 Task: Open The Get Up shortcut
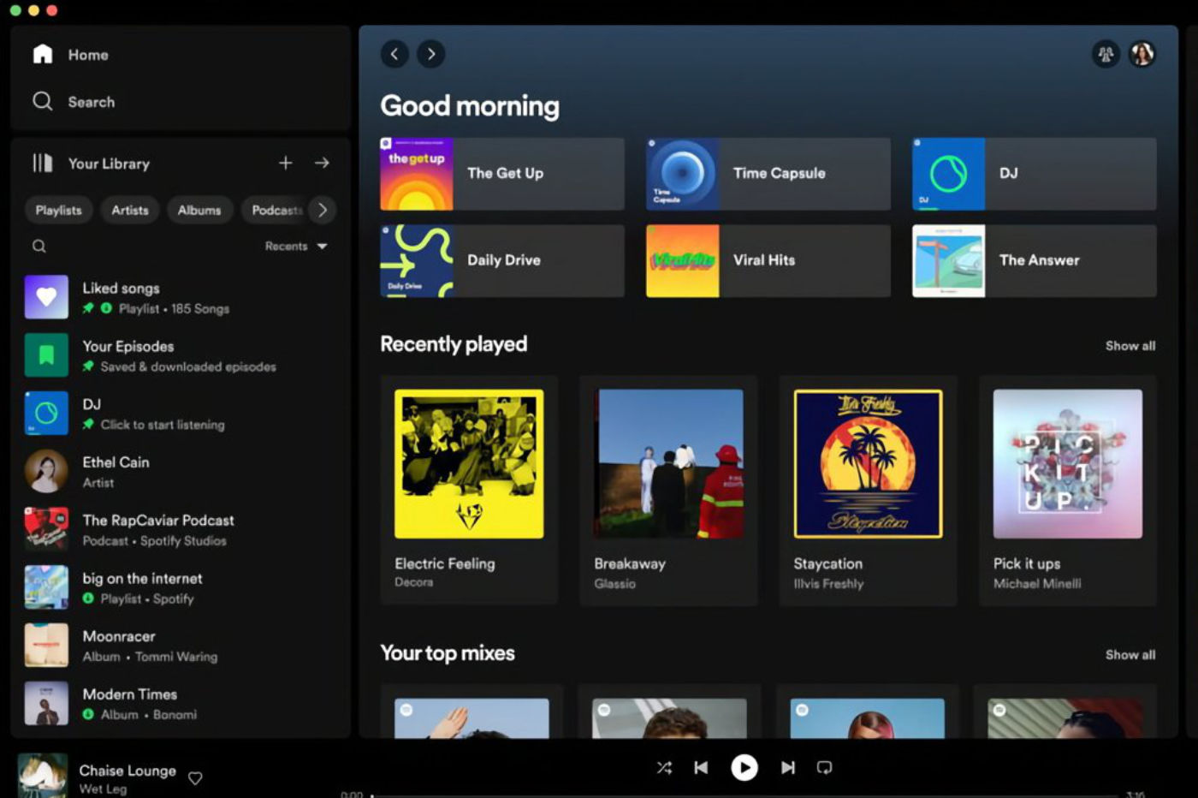click(x=502, y=174)
